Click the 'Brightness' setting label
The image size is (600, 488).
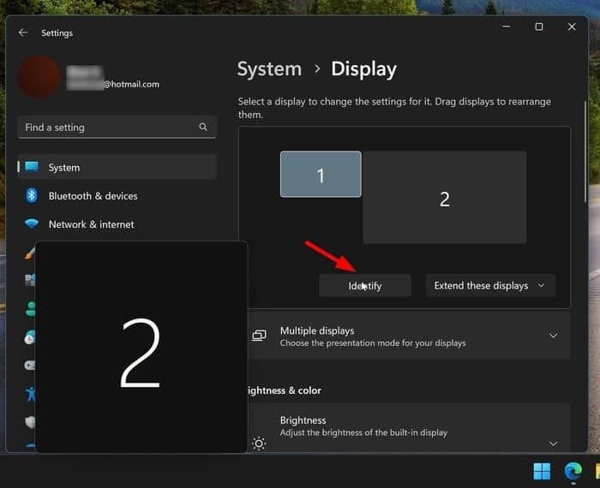click(303, 420)
